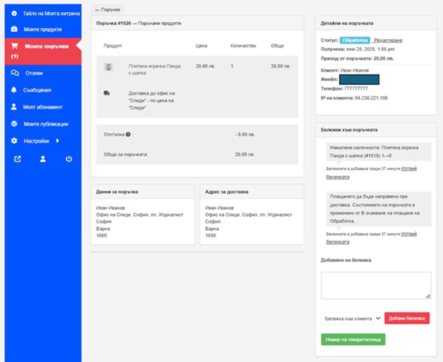Open the Бележка към клиента dropdown

point(352,318)
